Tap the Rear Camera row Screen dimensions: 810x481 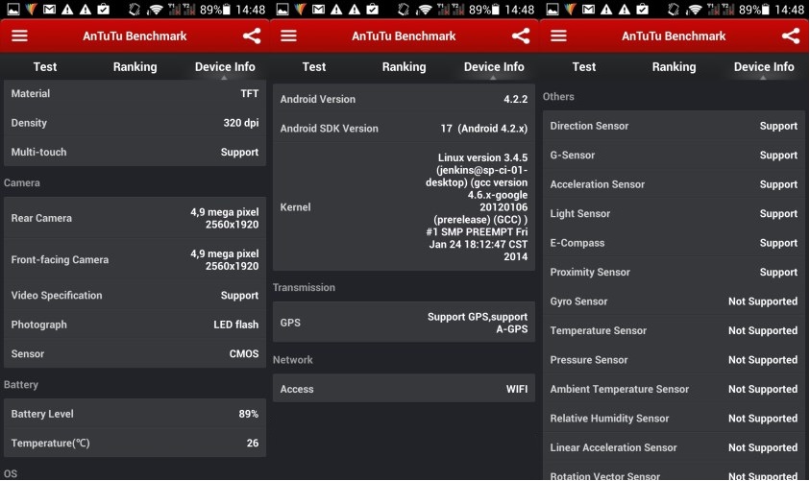point(135,218)
